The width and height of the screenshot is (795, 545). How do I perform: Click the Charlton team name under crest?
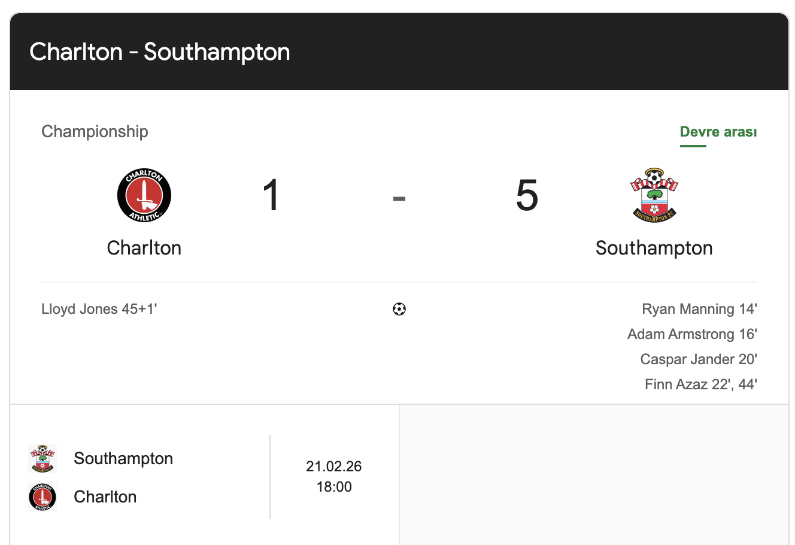click(x=144, y=248)
